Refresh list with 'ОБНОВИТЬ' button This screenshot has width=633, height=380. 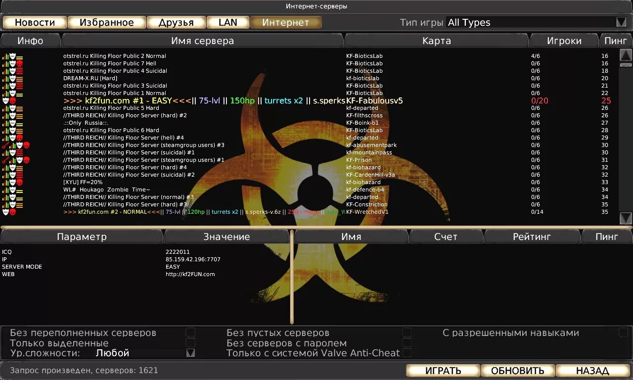pyautogui.click(x=518, y=370)
